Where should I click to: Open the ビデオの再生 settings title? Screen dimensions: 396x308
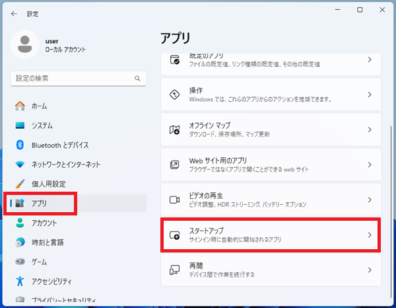tap(206, 196)
